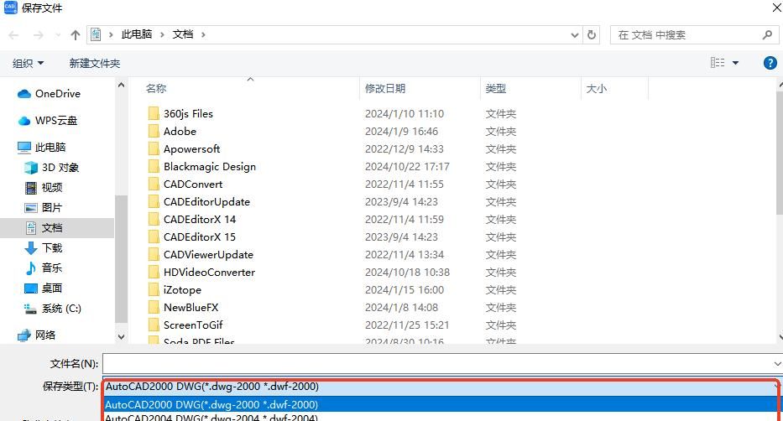Select the iZotope folder

[182, 290]
